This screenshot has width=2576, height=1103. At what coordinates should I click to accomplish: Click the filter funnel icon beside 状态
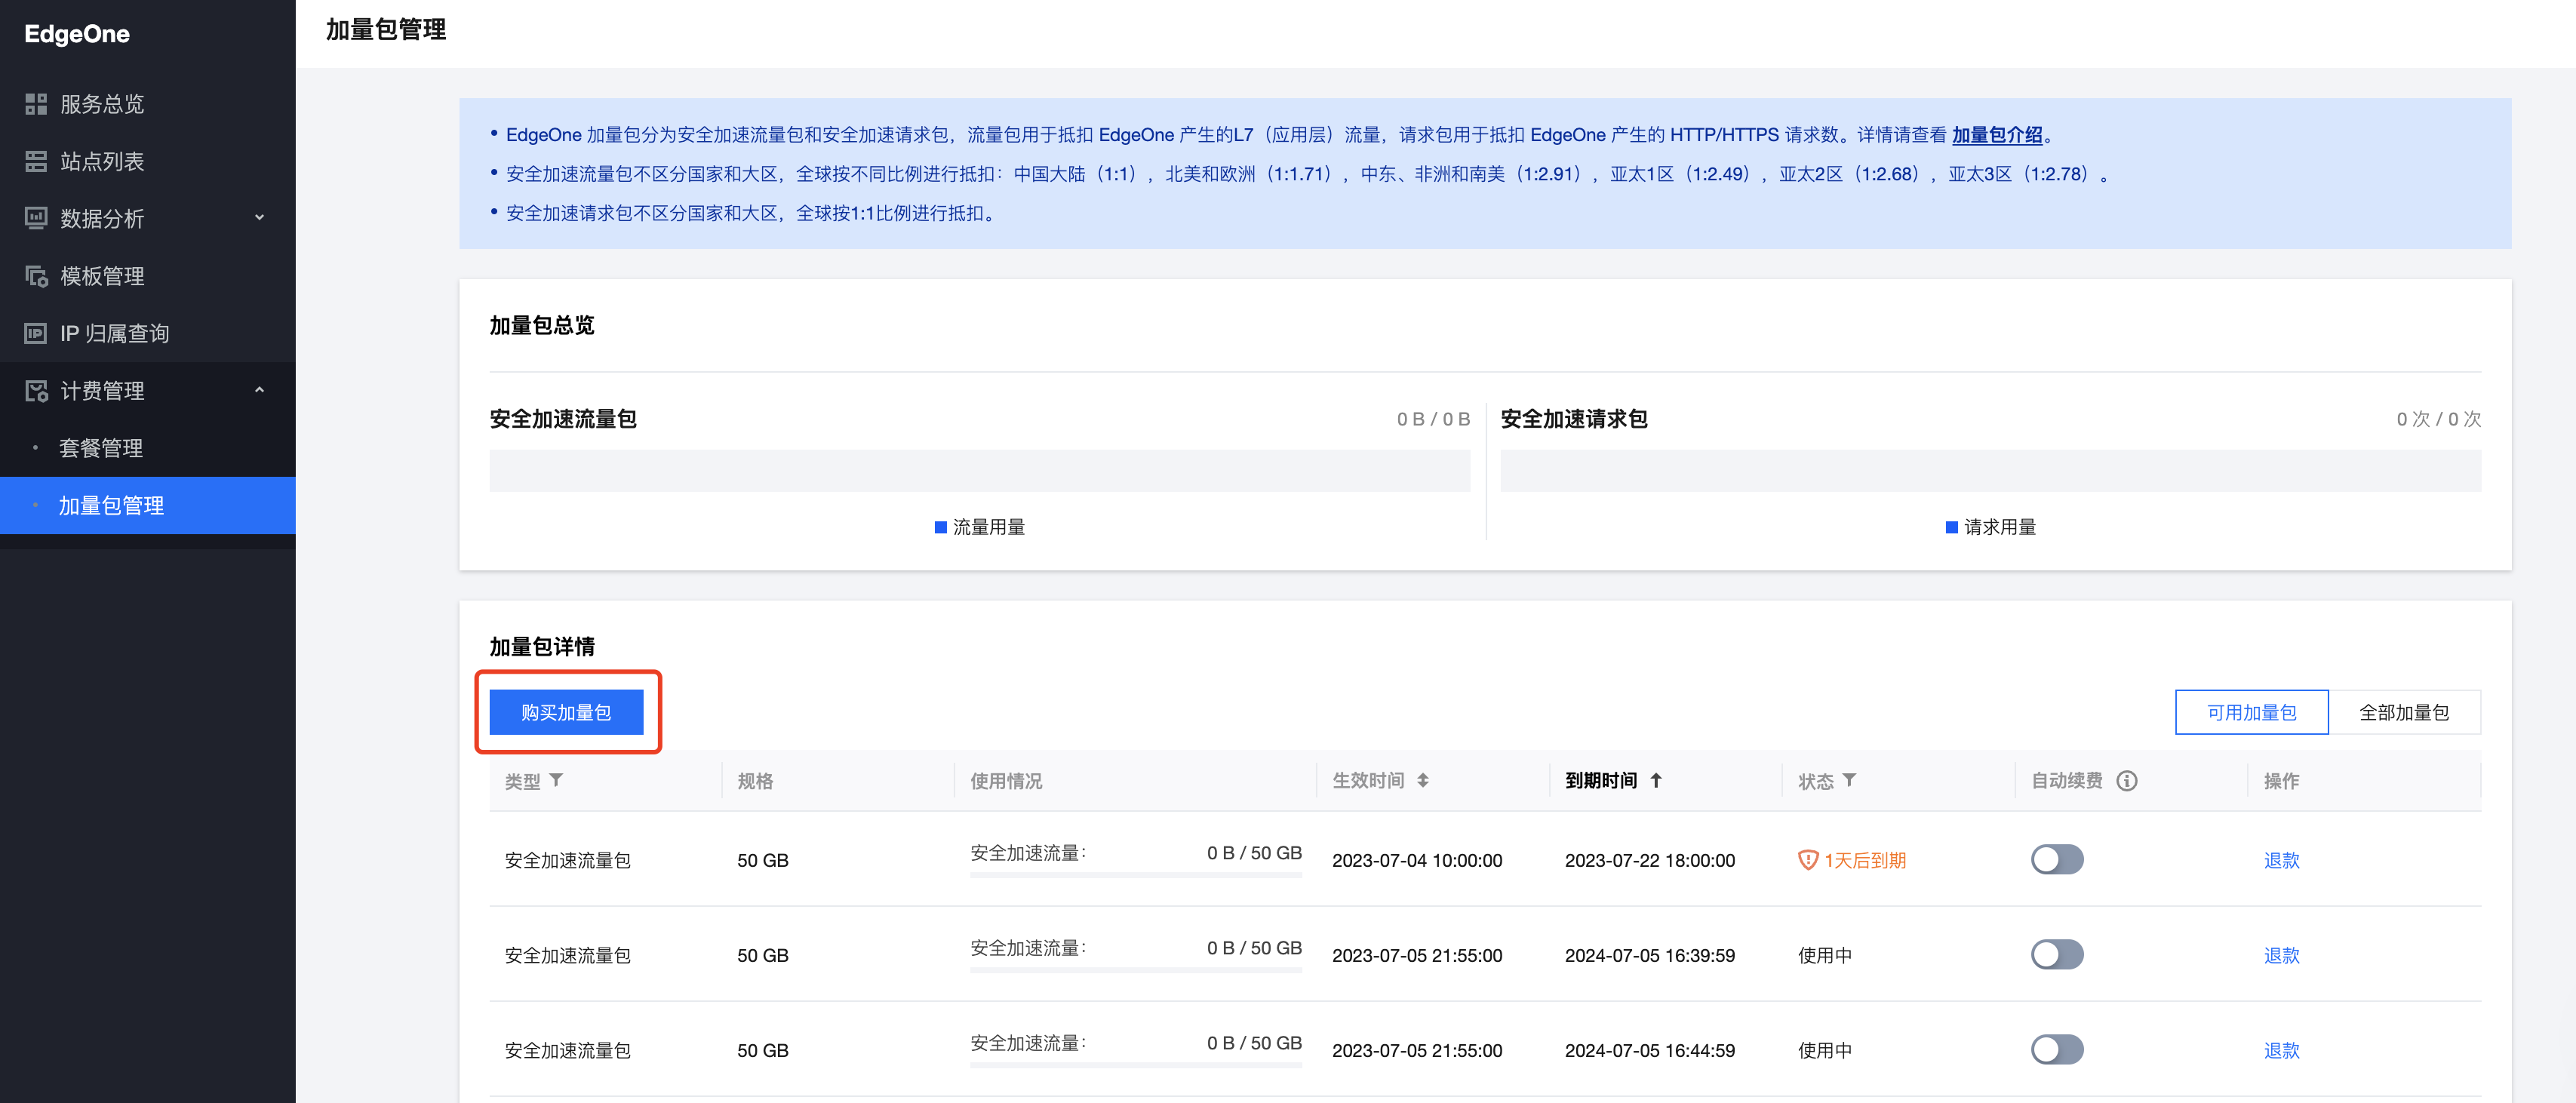(1849, 780)
